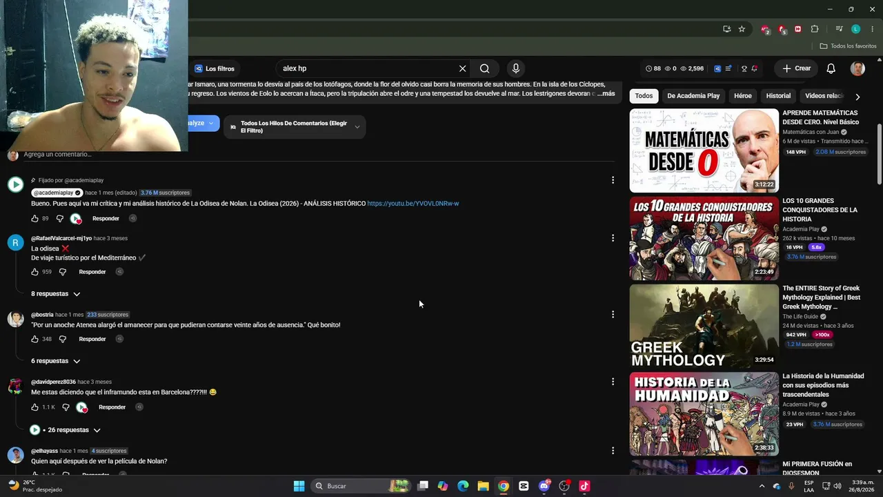The height and width of the screenshot is (497, 883).
Task: Open the Analyze dropdown button
Action: [204, 123]
